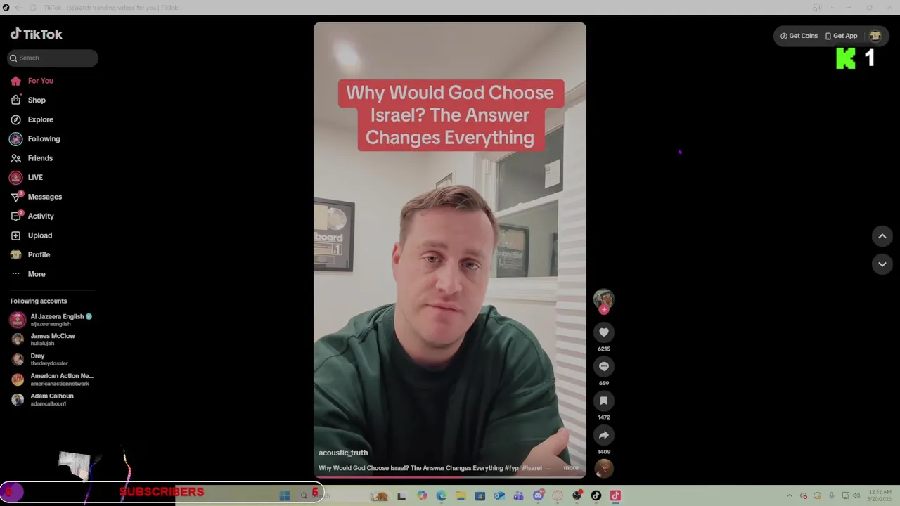Open the Shop page

[28, 100]
